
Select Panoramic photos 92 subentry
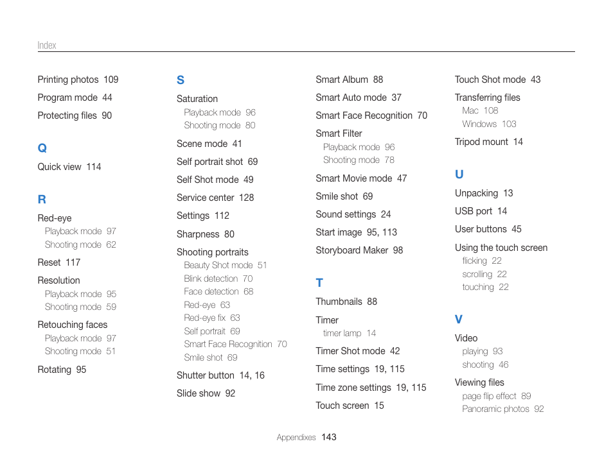click(x=502, y=409)
